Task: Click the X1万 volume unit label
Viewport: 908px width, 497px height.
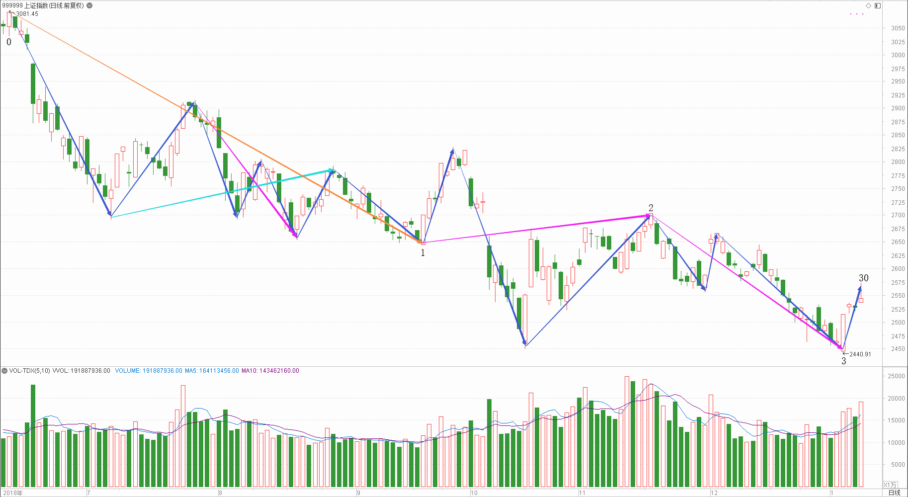Action: [890, 485]
